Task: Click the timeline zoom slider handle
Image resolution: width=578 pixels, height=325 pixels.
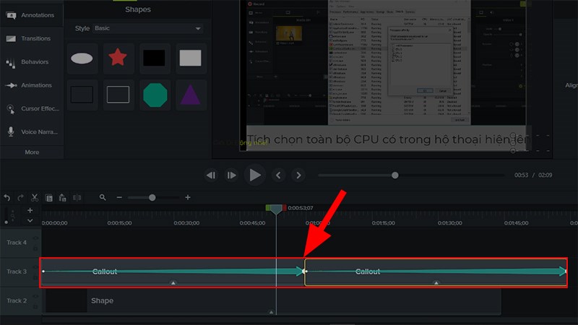Action: tap(152, 198)
